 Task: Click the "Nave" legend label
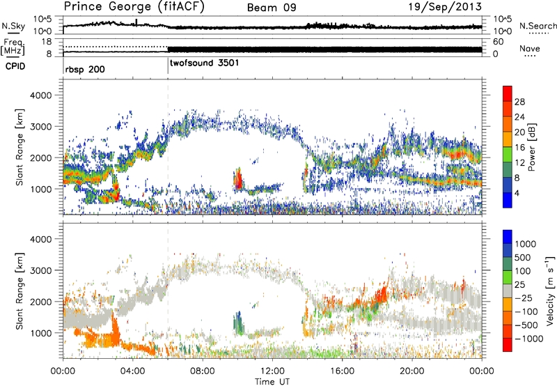(529, 48)
